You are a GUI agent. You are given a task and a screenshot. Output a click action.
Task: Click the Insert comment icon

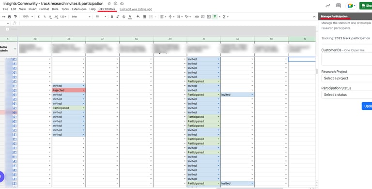tap(203, 16)
